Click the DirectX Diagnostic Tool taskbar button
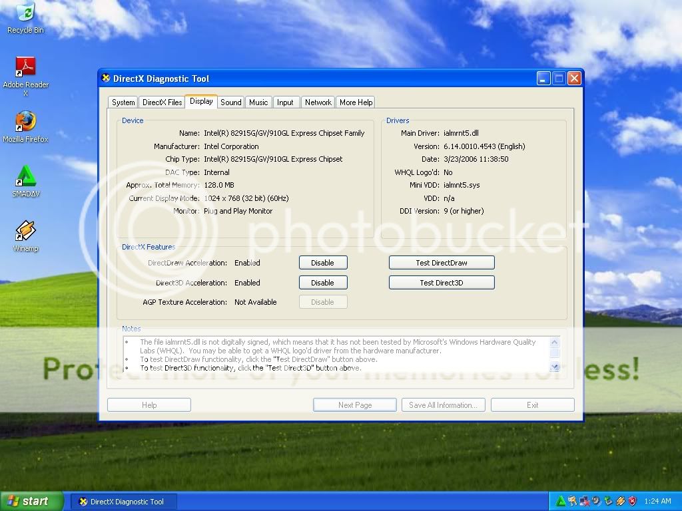This screenshot has width=682, height=511. tap(123, 502)
